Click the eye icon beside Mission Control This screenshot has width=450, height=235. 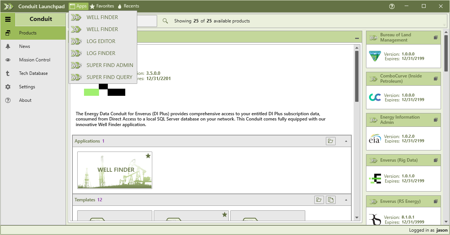[8, 60]
